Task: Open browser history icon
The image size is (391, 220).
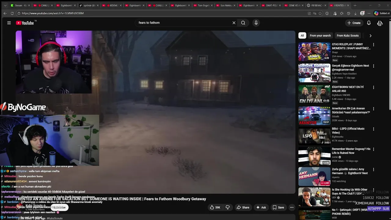Action: pos(349,13)
